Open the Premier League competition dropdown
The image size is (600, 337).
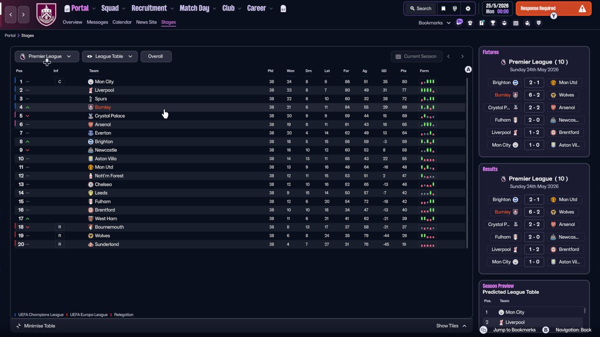point(47,56)
